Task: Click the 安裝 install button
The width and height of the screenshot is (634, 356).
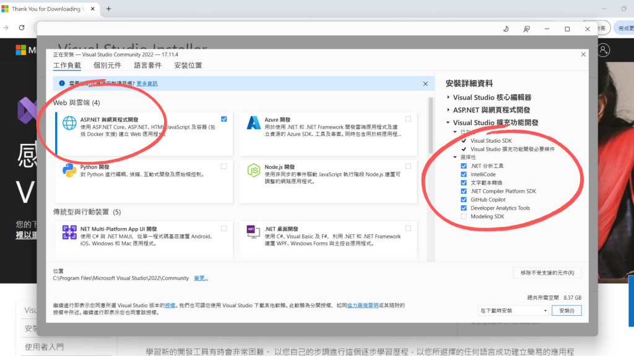Action: 567,310
